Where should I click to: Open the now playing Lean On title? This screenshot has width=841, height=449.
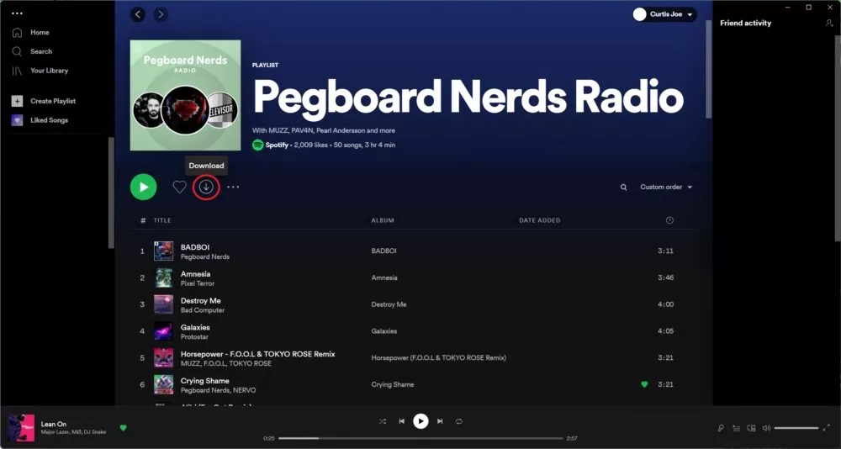coord(54,425)
